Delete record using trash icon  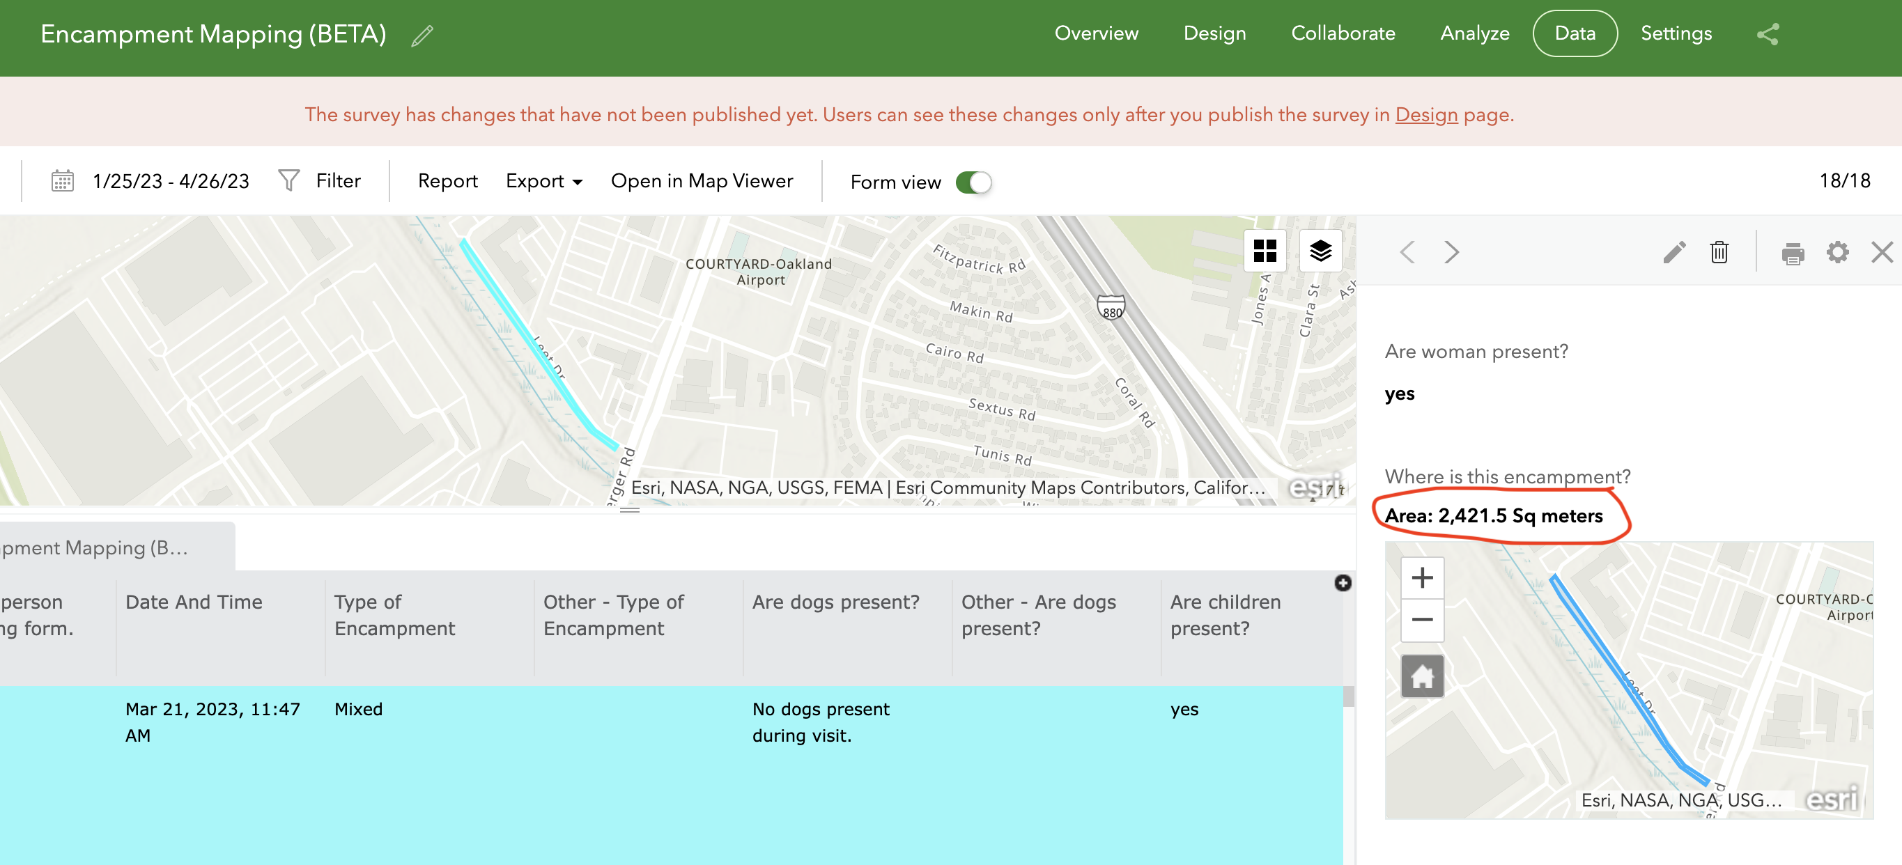tap(1719, 252)
